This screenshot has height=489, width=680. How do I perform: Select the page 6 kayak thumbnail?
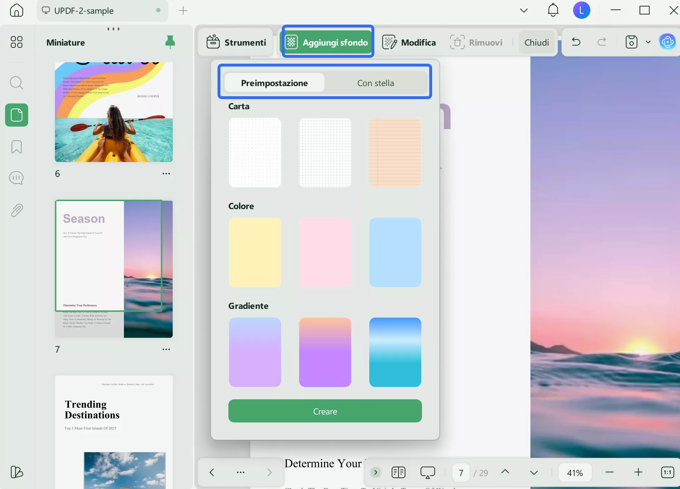tap(113, 112)
